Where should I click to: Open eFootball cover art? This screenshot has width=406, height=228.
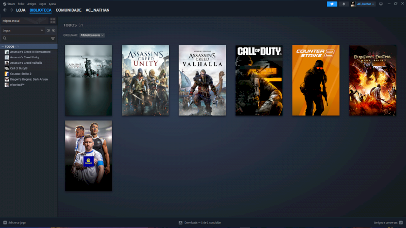pos(88,156)
